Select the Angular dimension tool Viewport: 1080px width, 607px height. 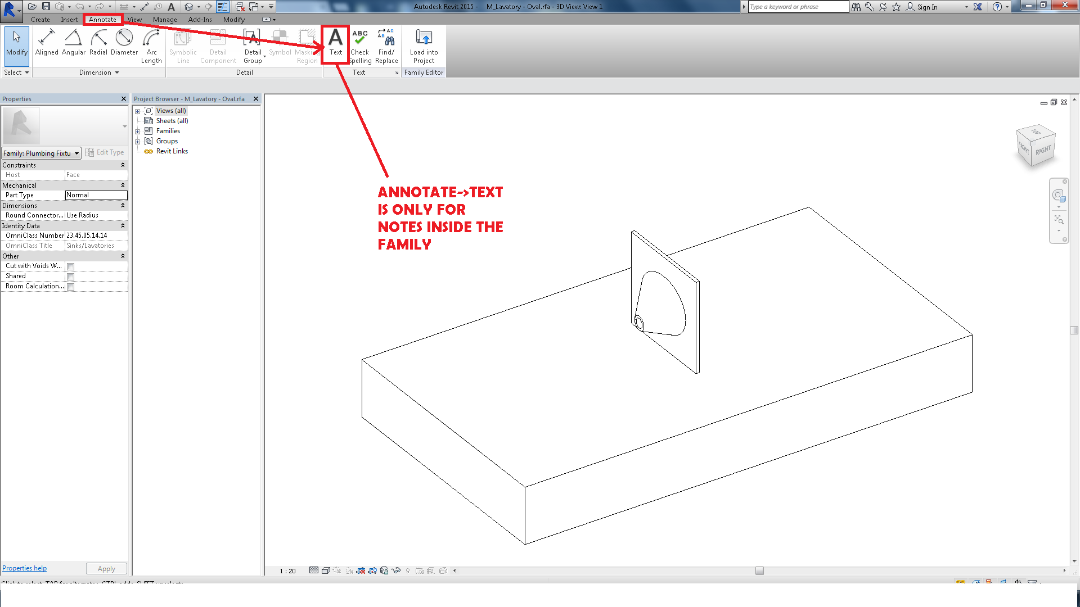tap(73, 42)
